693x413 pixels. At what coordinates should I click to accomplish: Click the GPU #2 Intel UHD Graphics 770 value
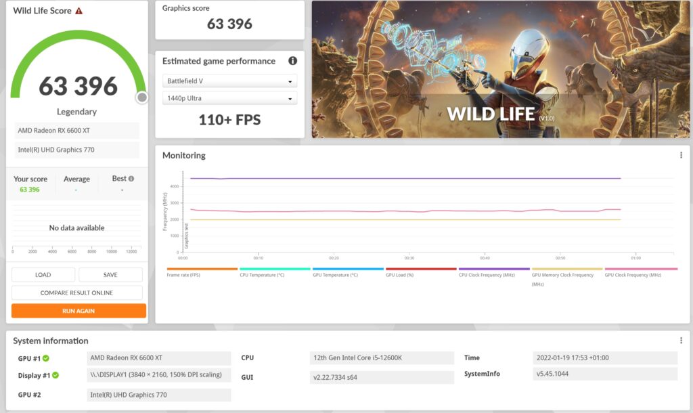point(159,395)
